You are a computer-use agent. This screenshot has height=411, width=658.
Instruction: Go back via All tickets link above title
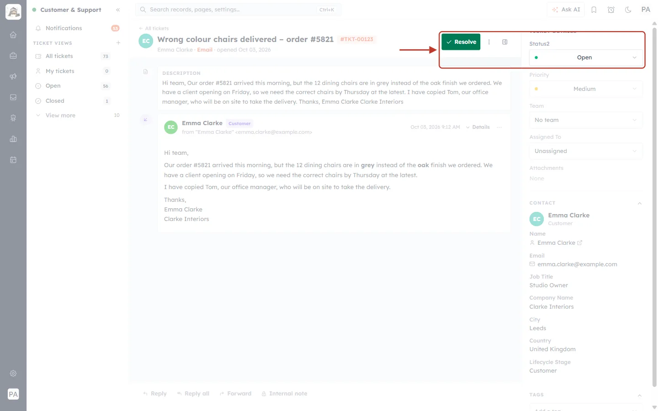click(x=154, y=28)
